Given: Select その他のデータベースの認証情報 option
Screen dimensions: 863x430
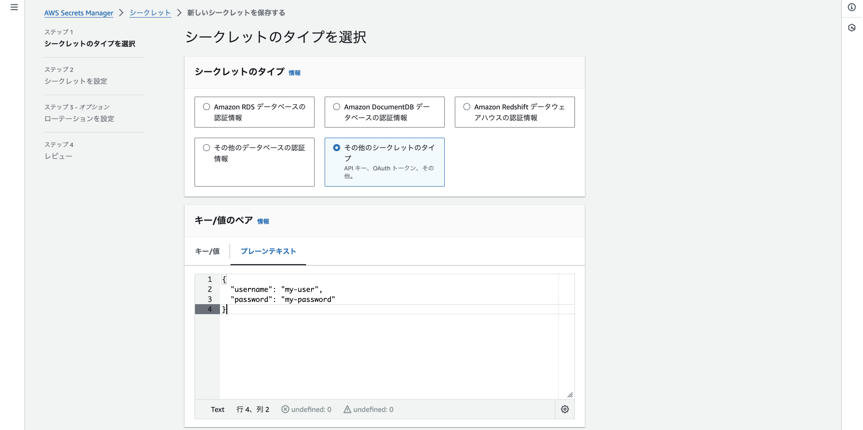Looking at the screenshot, I should [206, 148].
